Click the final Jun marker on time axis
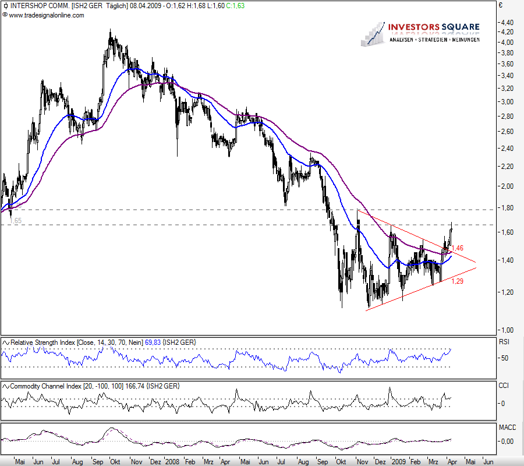The height and width of the screenshot is (466, 524). pos(488,462)
